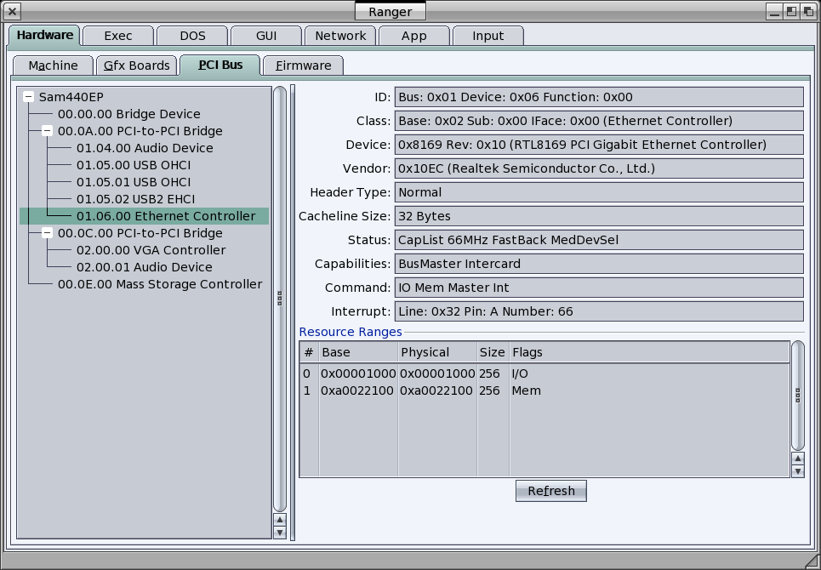Click the resource ranges scroll up arrow
This screenshot has height=570, width=821.
click(797, 459)
